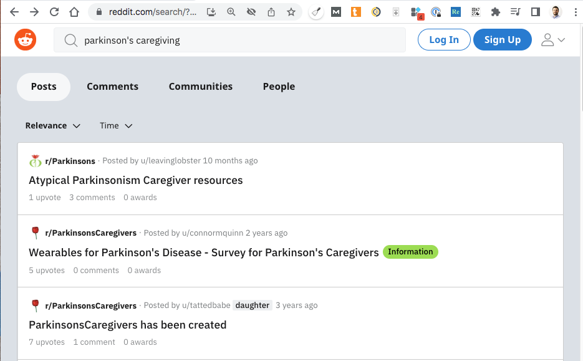
Task: Click the yellow circular extension icon
Action: pyautogui.click(x=376, y=12)
